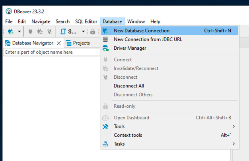
Task: Open the Window menu
Action: click(136, 21)
